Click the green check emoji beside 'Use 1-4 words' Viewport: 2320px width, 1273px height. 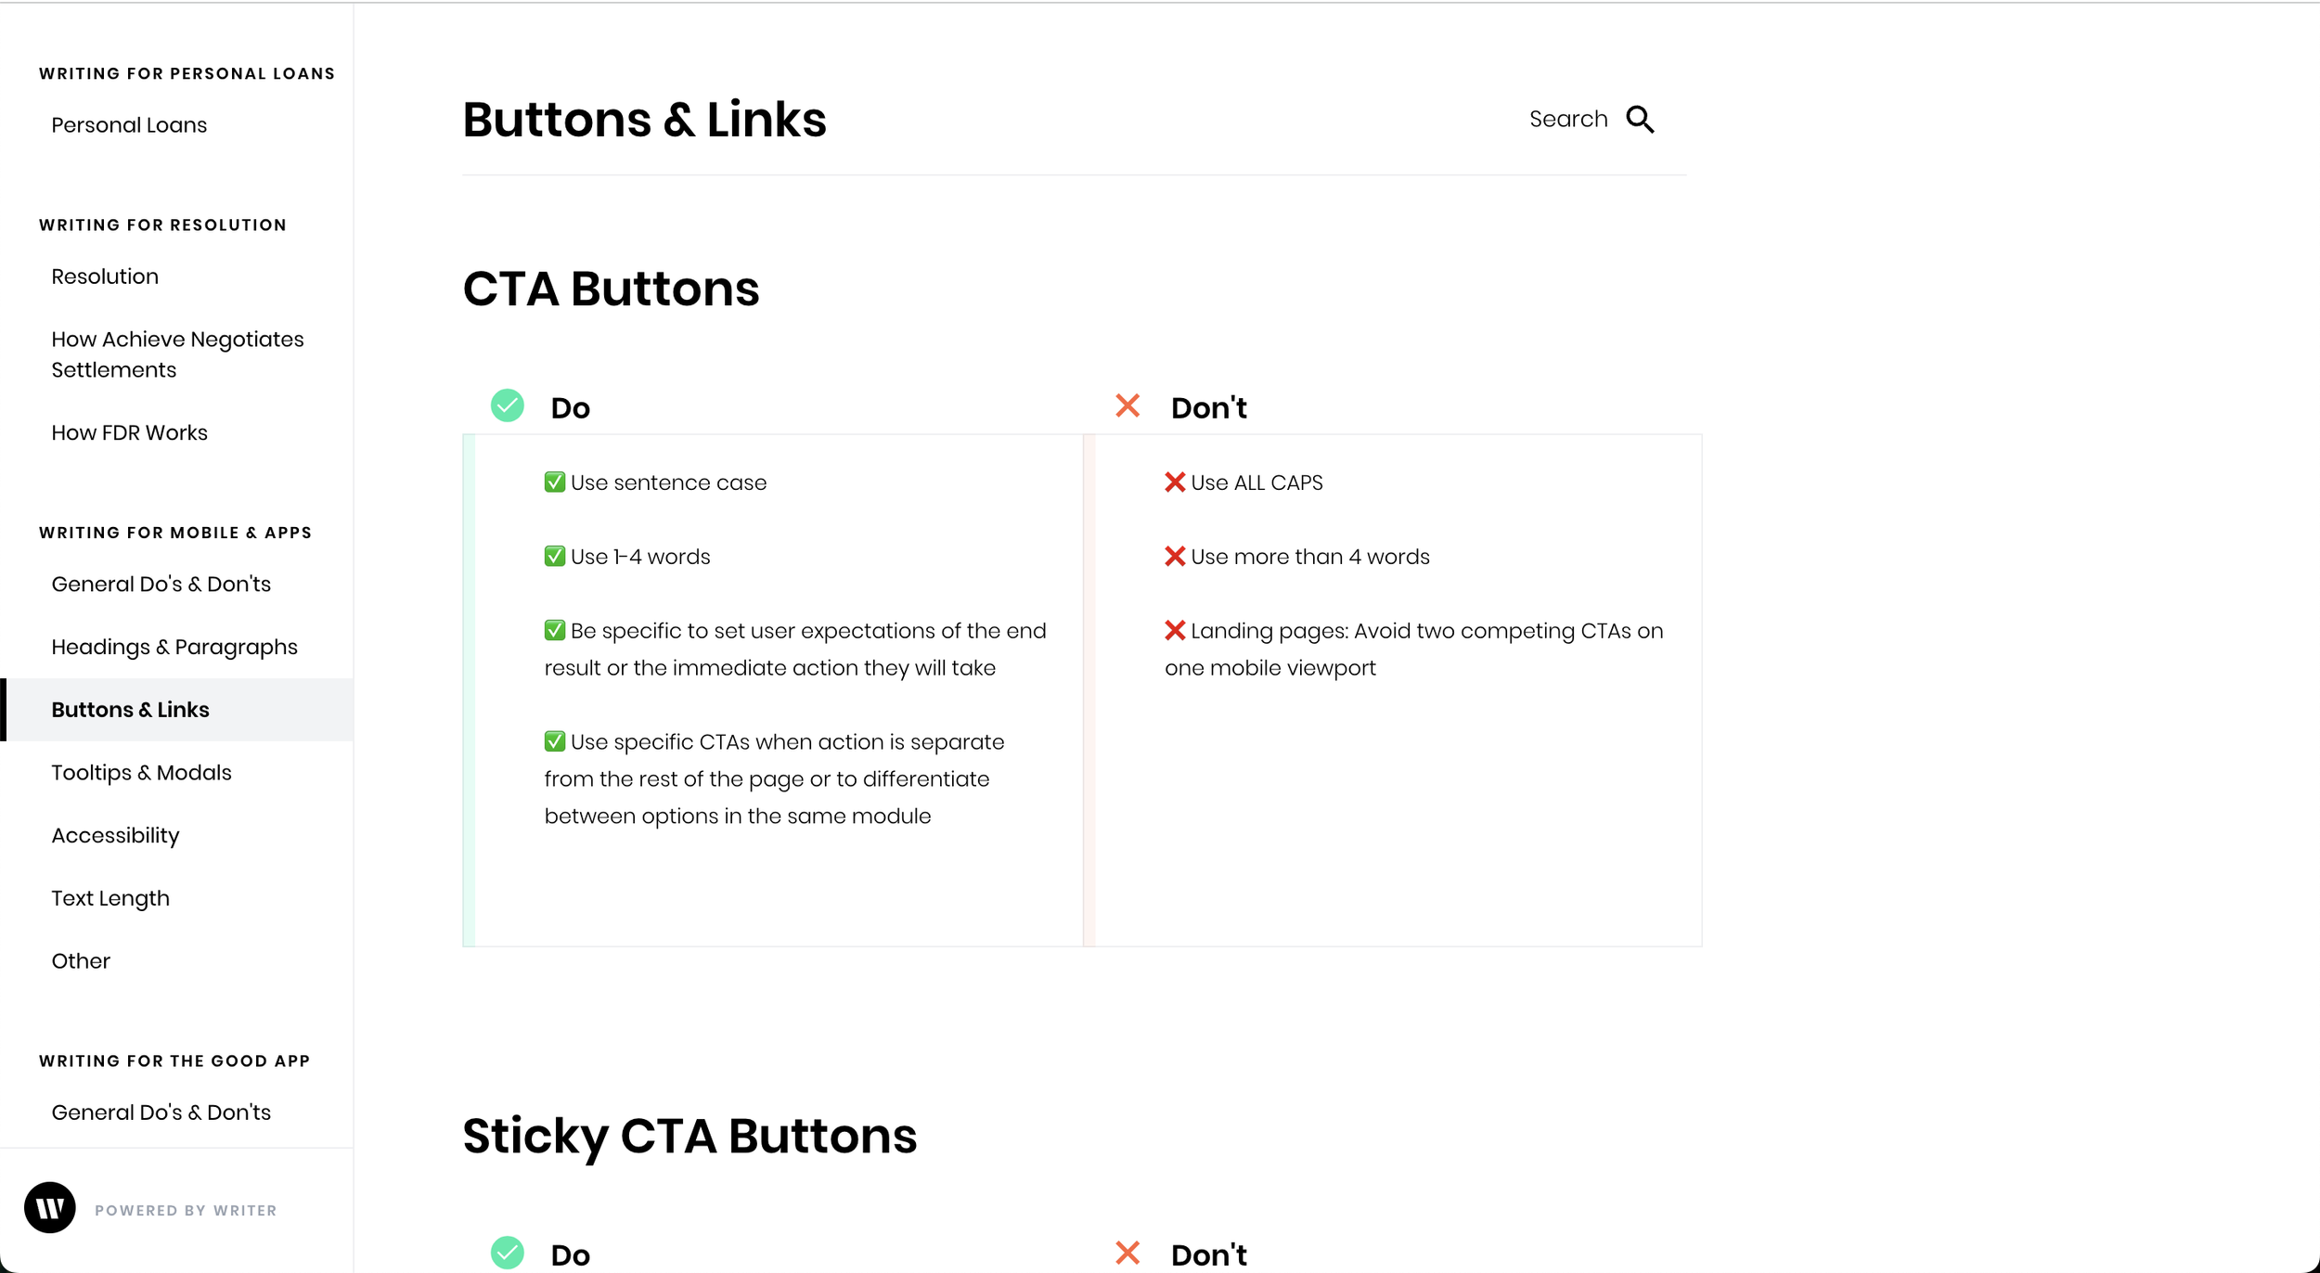tap(555, 557)
